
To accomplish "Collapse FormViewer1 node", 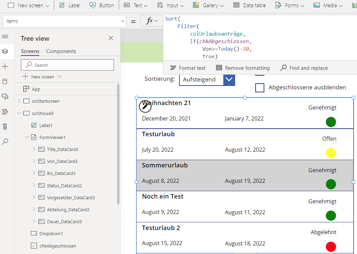I will (27, 137).
